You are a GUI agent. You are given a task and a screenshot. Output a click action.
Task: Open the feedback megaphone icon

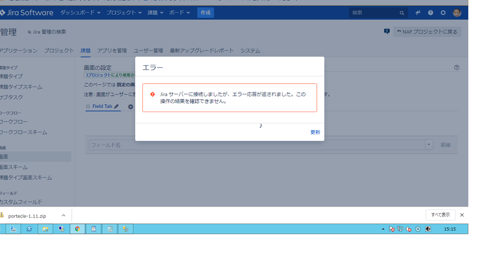[418, 13]
